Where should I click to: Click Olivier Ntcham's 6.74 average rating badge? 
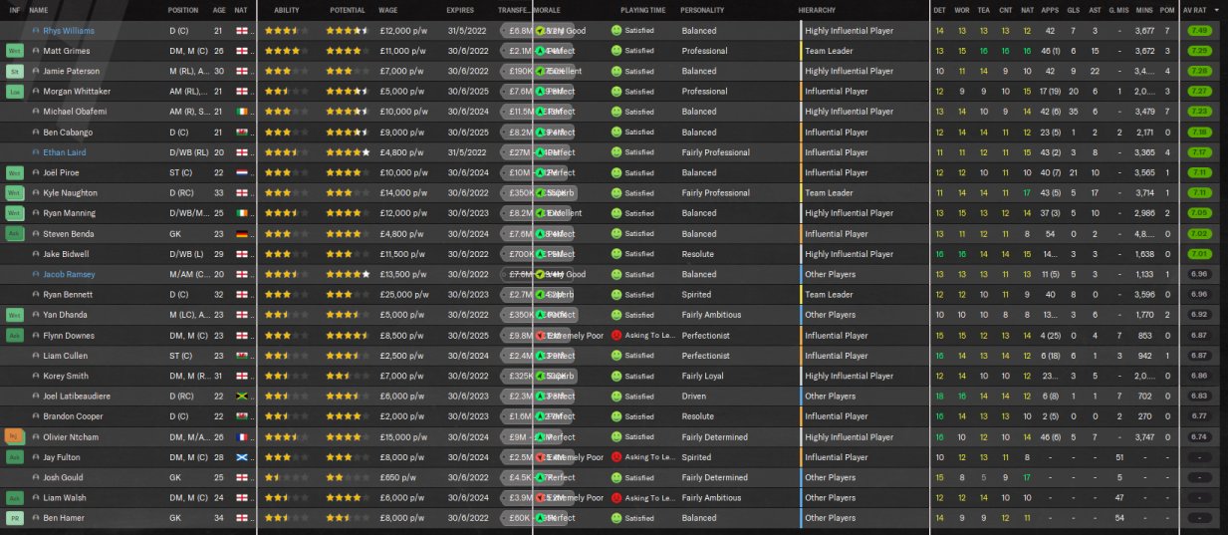click(x=1200, y=436)
